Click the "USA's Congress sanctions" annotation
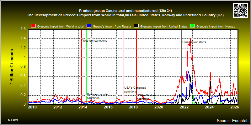251x125 pixels. 135,90
